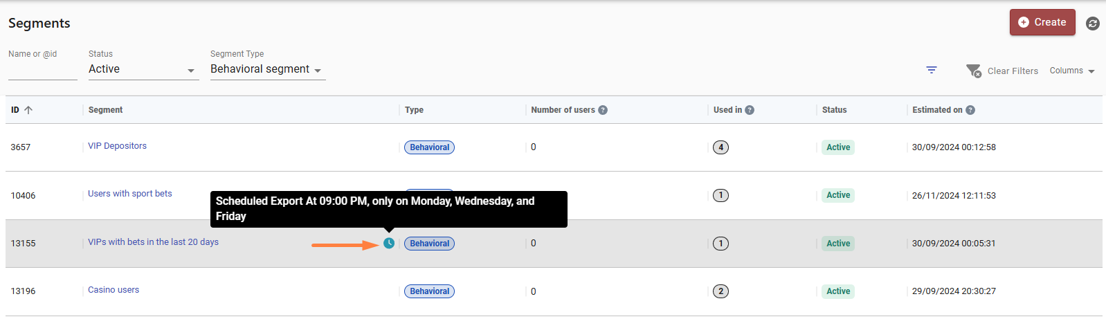The width and height of the screenshot is (1106, 319).
Task: Open the Columns dropdown
Action: [1072, 71]
